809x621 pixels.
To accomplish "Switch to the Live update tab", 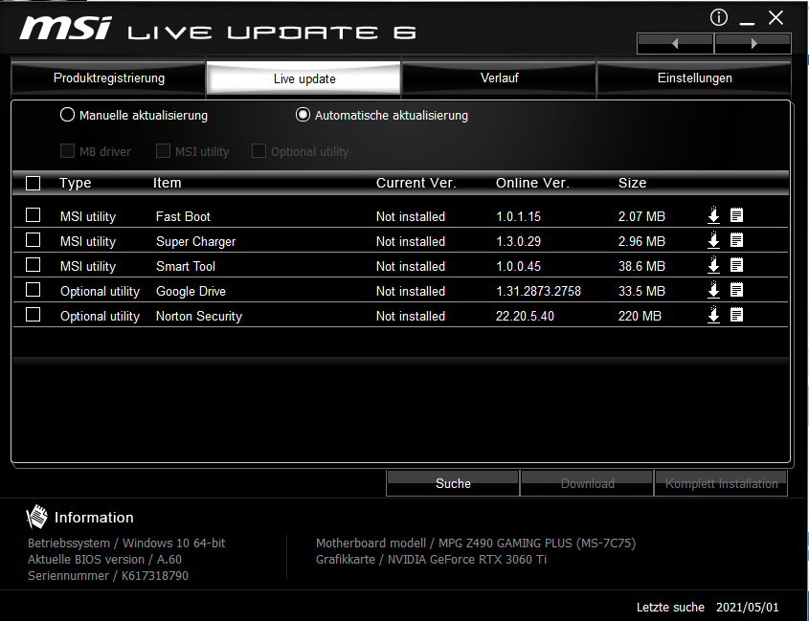I will tap(303, 78).
